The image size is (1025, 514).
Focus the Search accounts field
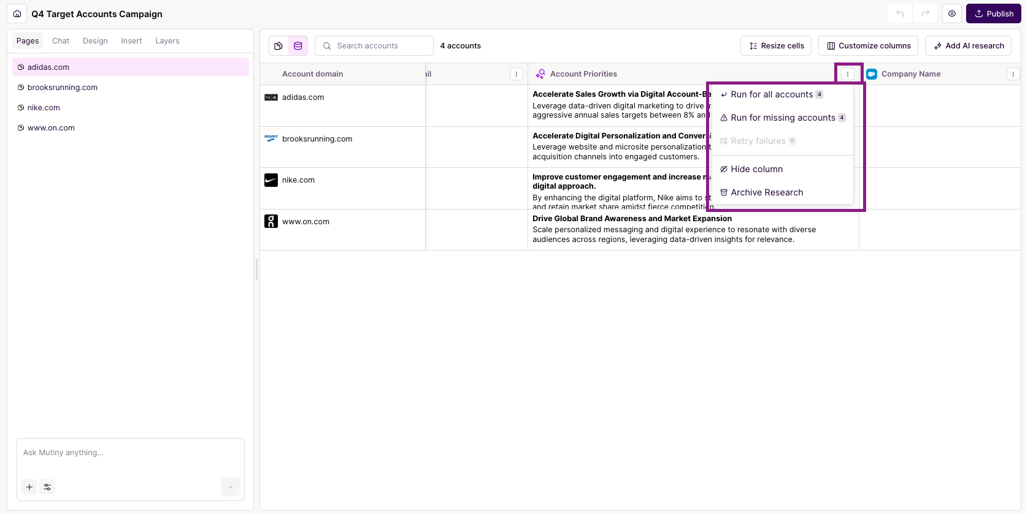tap(374, 46)
